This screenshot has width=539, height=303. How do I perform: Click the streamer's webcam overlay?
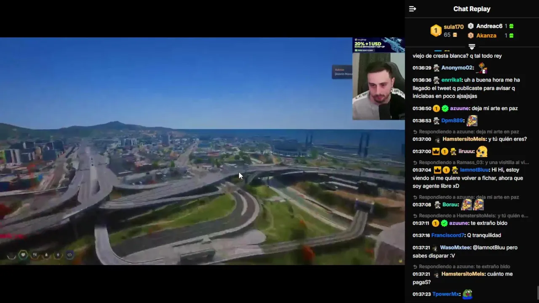[378, 86]
